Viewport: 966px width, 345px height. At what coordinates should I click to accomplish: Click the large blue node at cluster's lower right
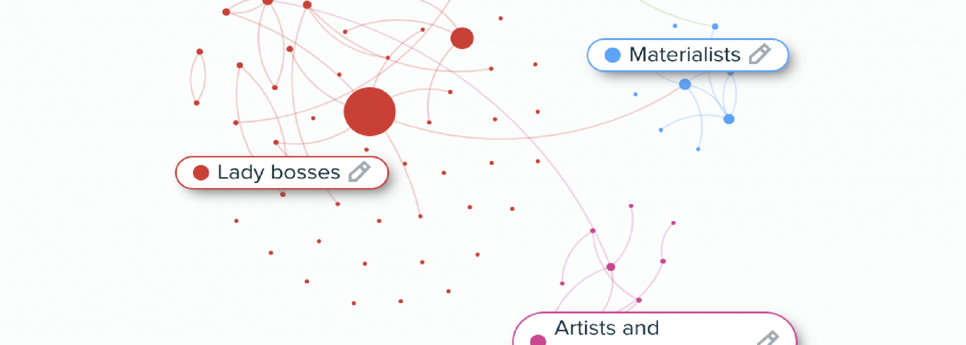(x=729, y=119)
